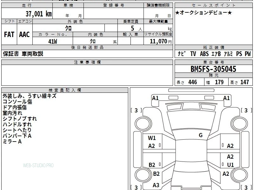Image resolution: width=254 pixels, height=190 pixels.
Task: Select inspector note コンソール傷
Action: tap(17, 102)
